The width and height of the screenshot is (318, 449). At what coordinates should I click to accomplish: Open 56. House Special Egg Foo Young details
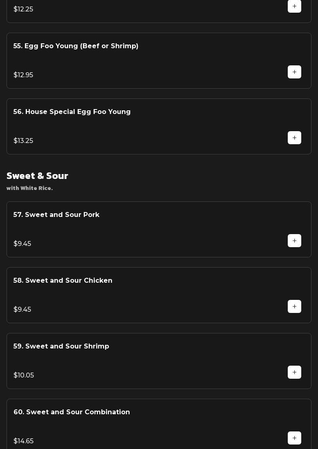click(x=72, y=112)
